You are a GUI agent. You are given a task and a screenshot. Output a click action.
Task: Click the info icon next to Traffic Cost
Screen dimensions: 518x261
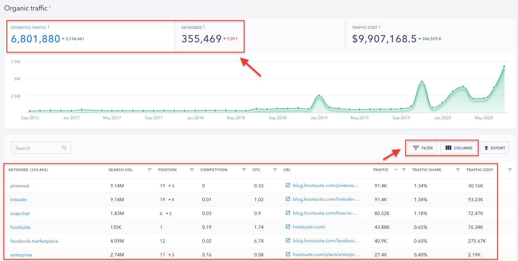point(380,27)
